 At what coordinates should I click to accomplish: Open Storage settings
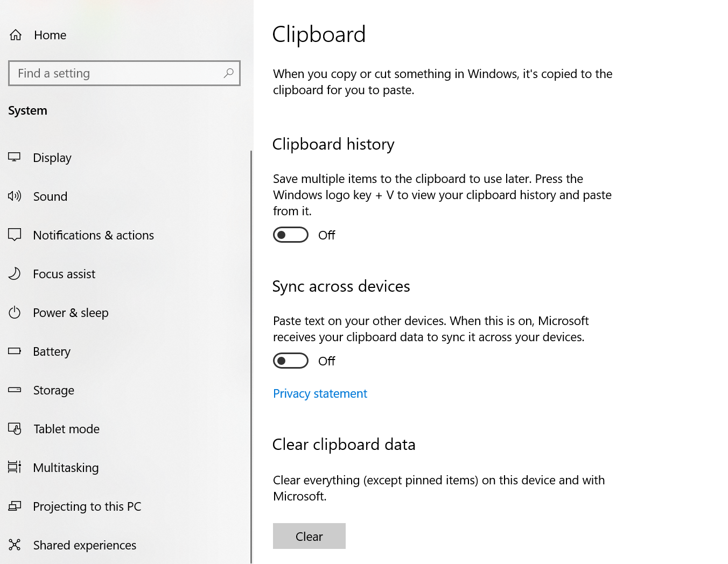(53, 390)
